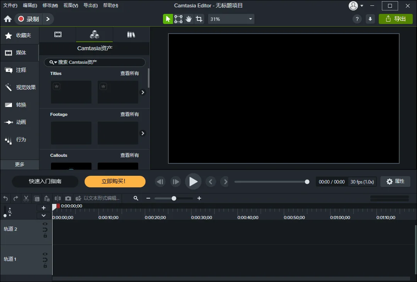Select the arrow edit mode tool
The width and height of the screenshot is (417, 282).
tap(168, 19)
